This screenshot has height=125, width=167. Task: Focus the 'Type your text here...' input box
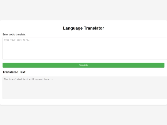click(85, 48)
